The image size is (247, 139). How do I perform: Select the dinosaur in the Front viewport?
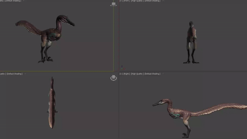(191, 40)
